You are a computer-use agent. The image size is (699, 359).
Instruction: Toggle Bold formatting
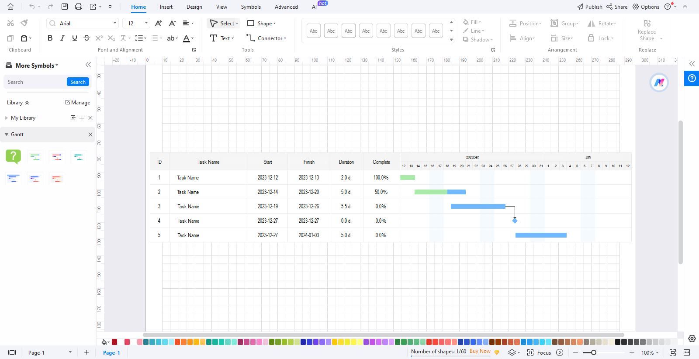click(50, 38)
